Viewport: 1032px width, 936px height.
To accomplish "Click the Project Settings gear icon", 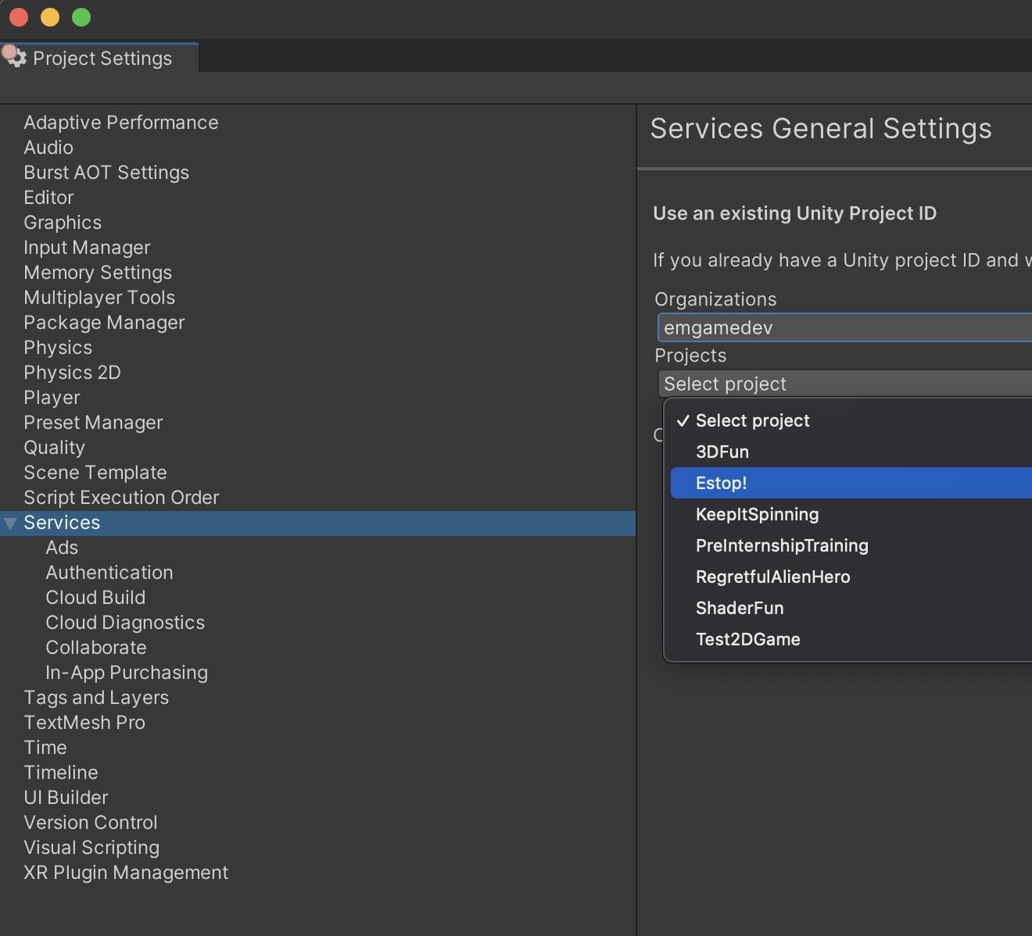I will click(x=16, y=58).
